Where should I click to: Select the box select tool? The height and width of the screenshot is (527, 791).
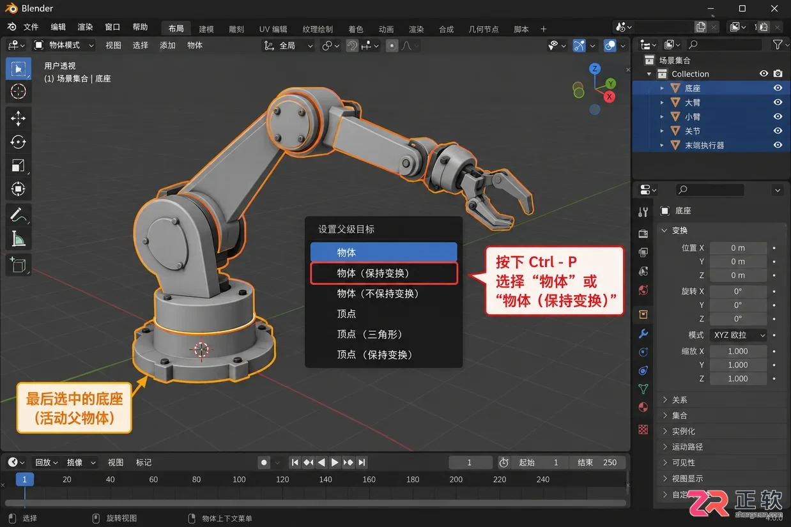(x=18, y=68)
